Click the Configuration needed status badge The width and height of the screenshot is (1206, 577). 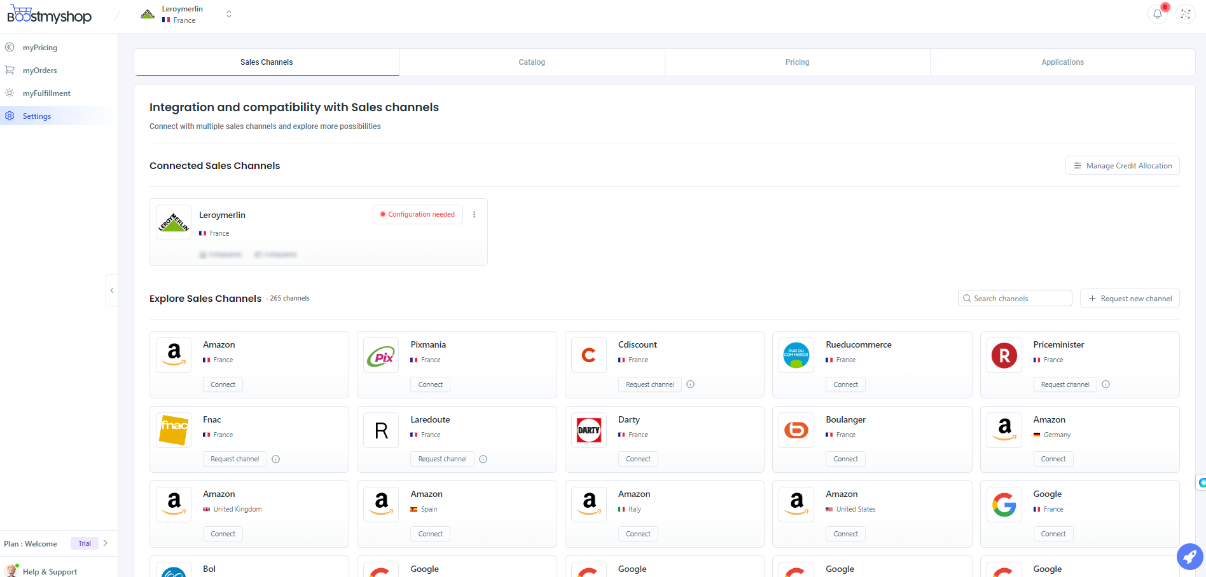417,215
